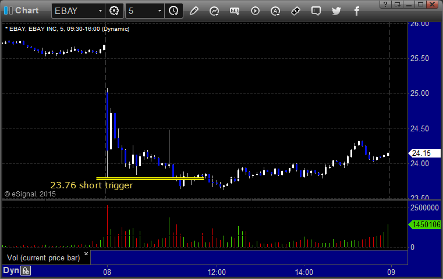
Task: Maximize the chart window
Action: [x=420, y=4]
